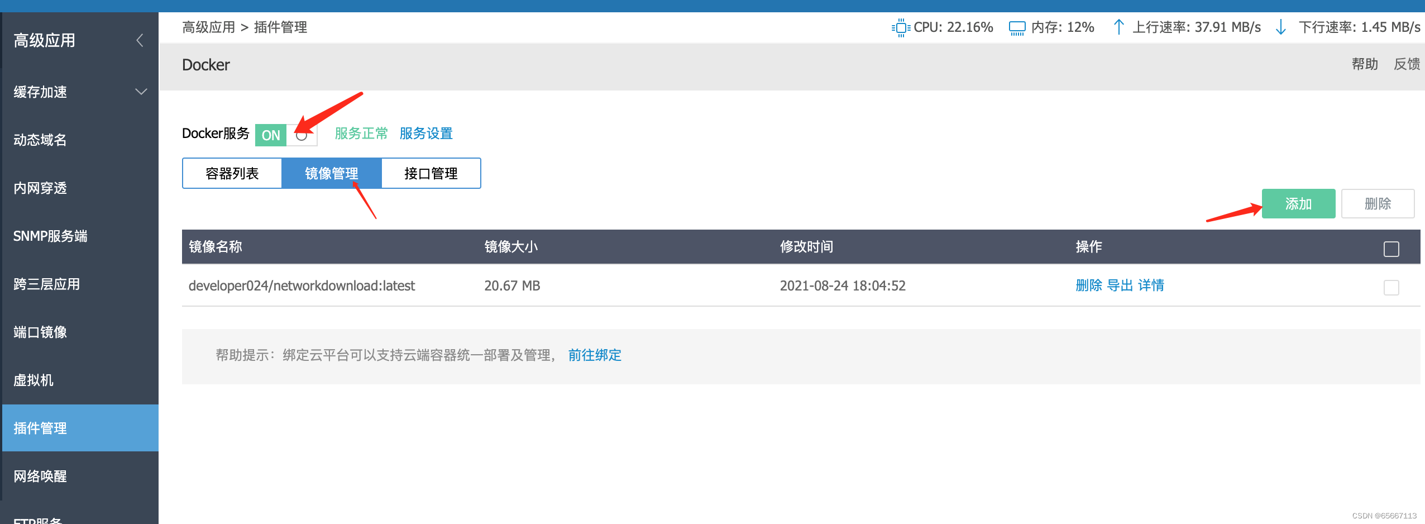The width and height of the screenshot is (1425, 524).
Task: Click the memory usage icon
Action: tap(1017, 27)
